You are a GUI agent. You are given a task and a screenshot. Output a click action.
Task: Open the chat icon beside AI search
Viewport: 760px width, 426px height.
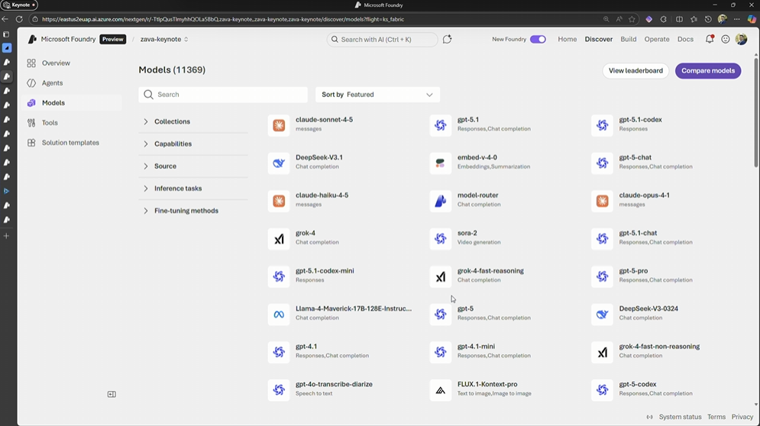coord(448,39)
